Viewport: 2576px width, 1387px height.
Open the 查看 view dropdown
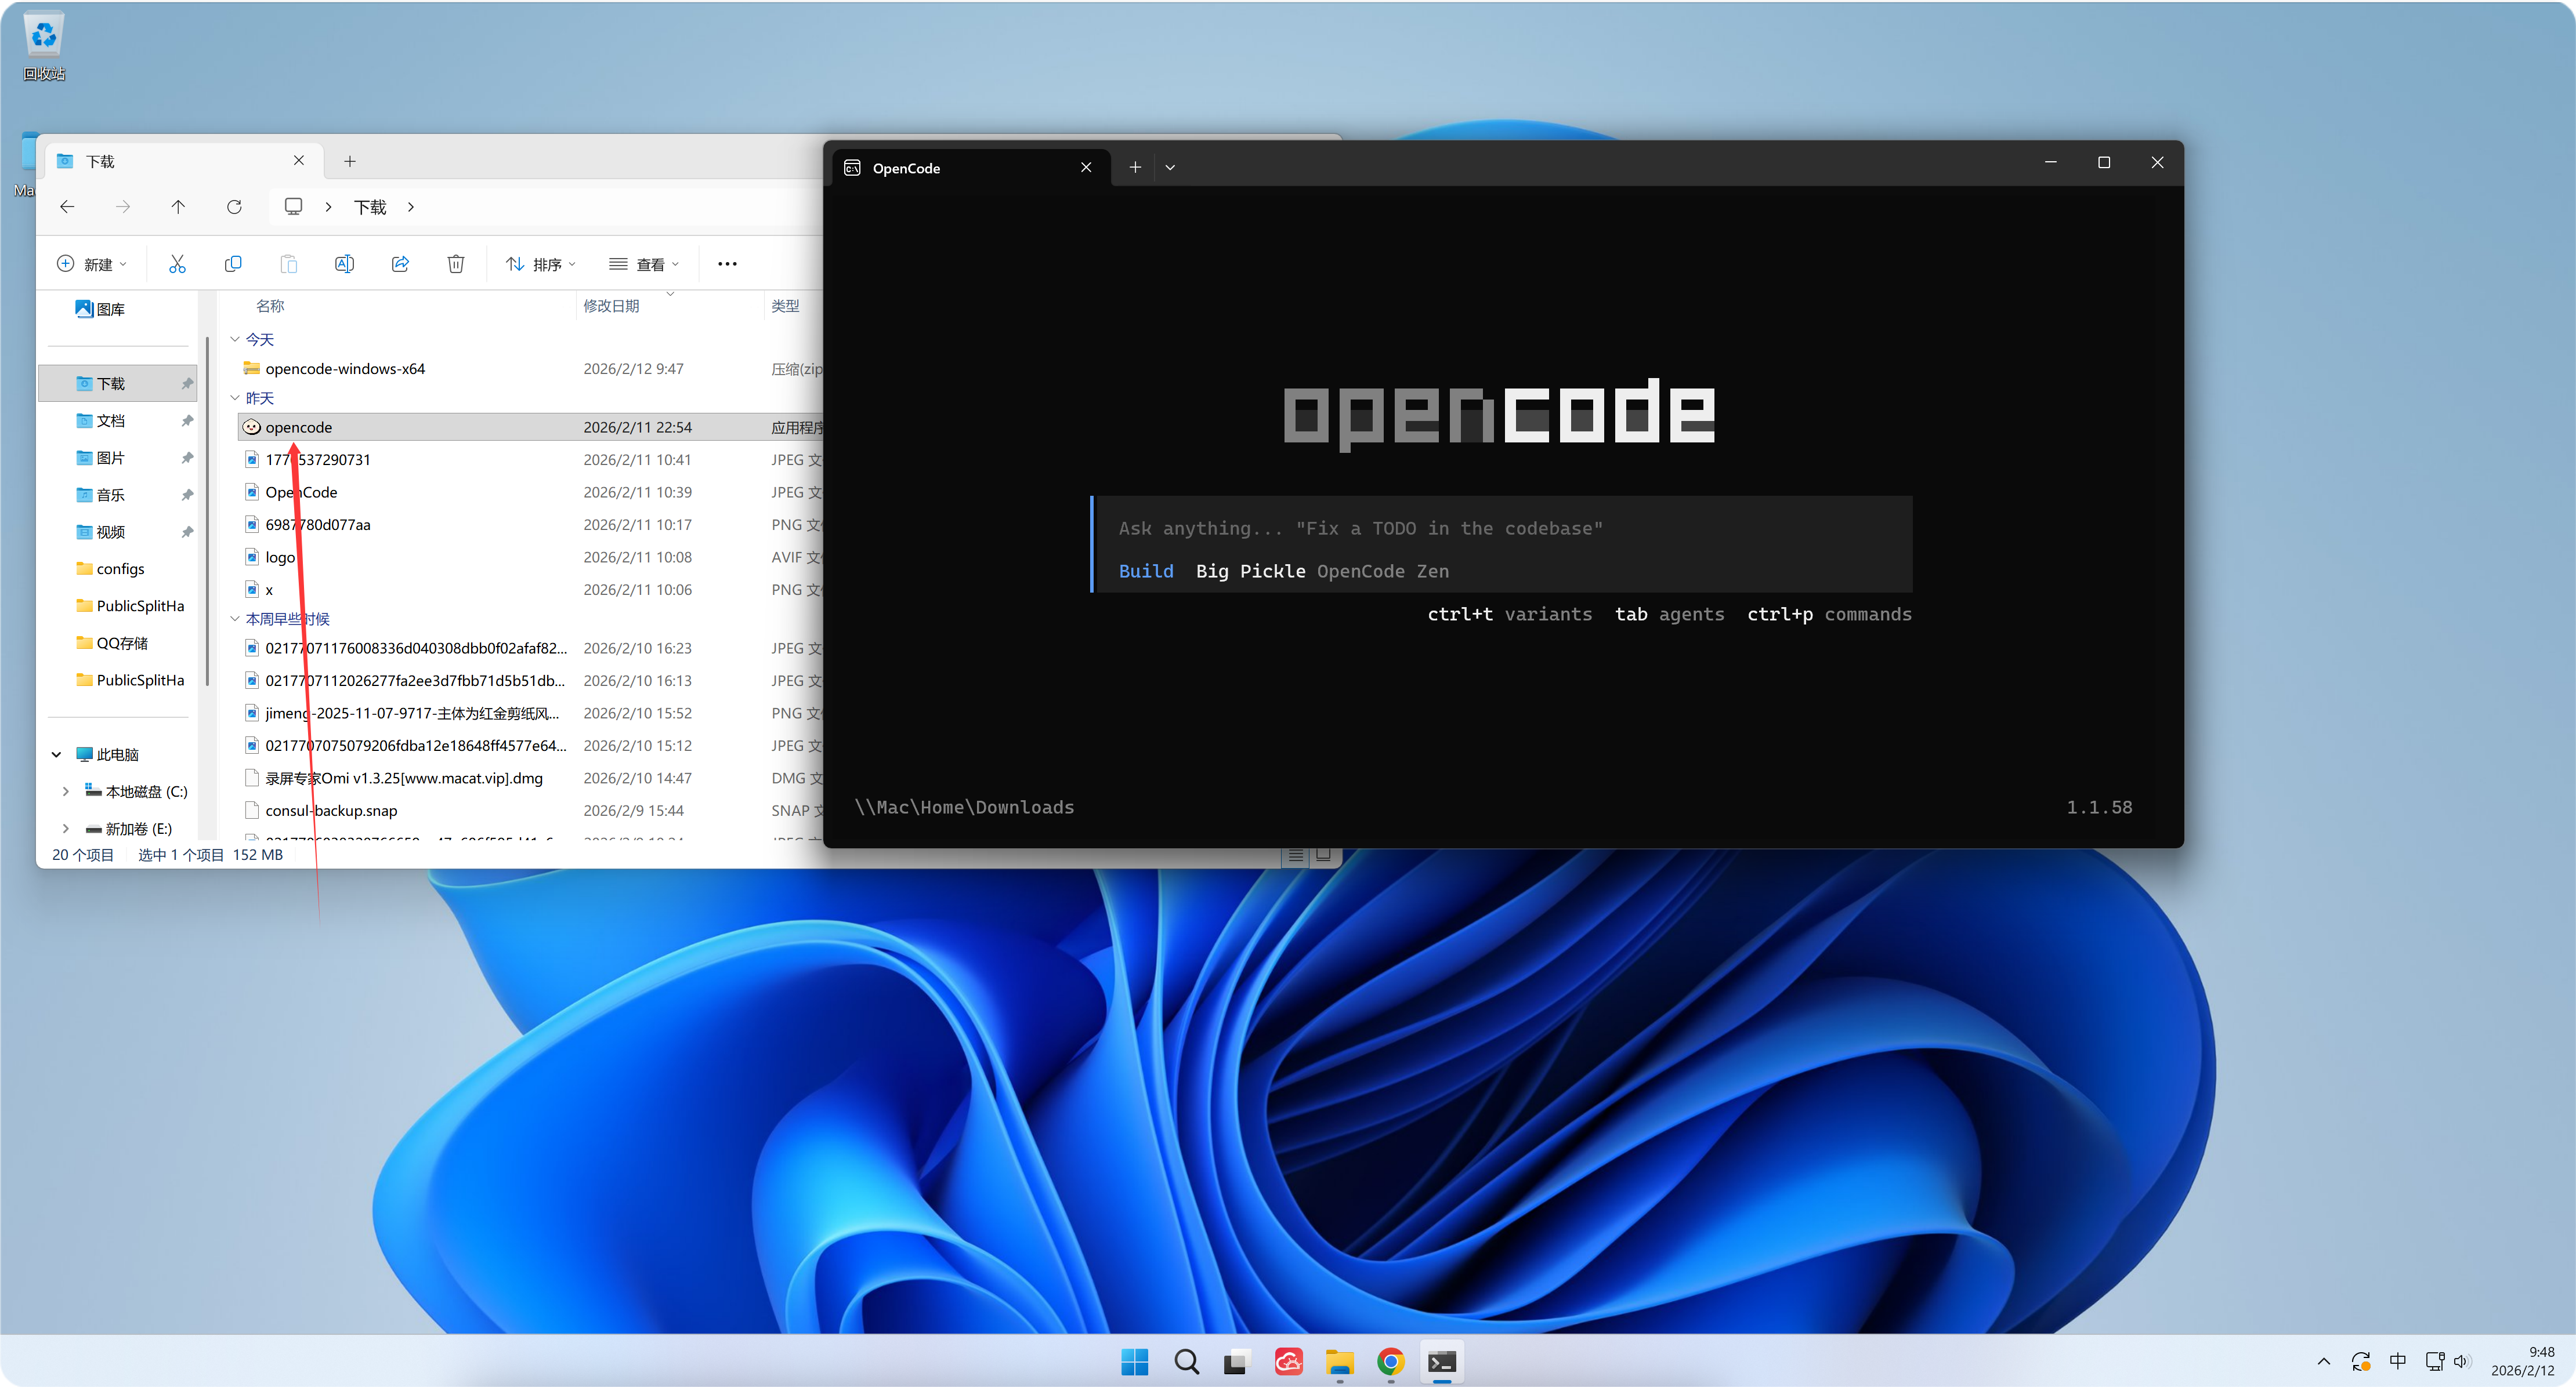(x=644, y=264)
